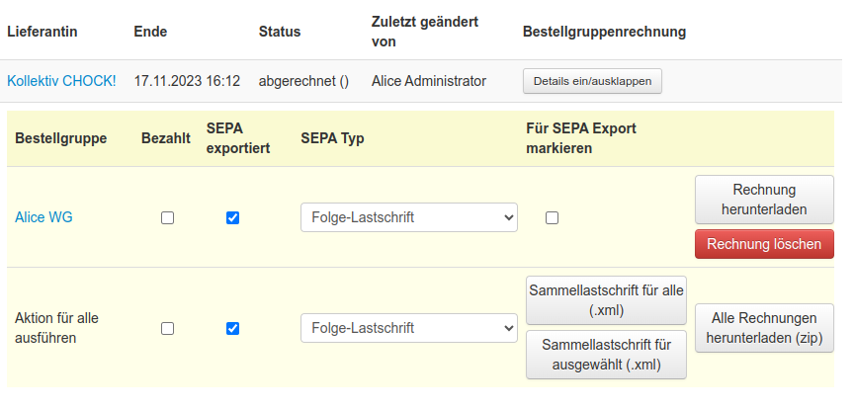Open the Alice WG order group link
The height and width of the screenshot is (409, 855).
pos(43,218)
